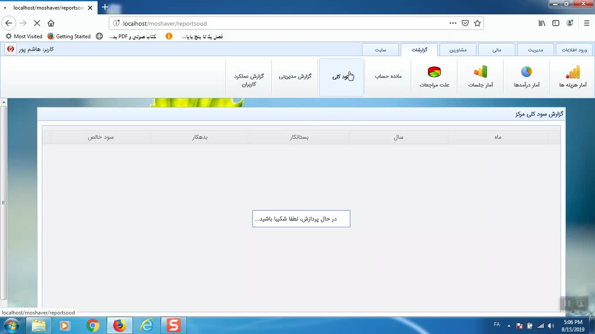595x334 pixels.
Task: Select the علت مراجعات 3D pie icon
Action: pyautogui.click(x=434, y=72)
